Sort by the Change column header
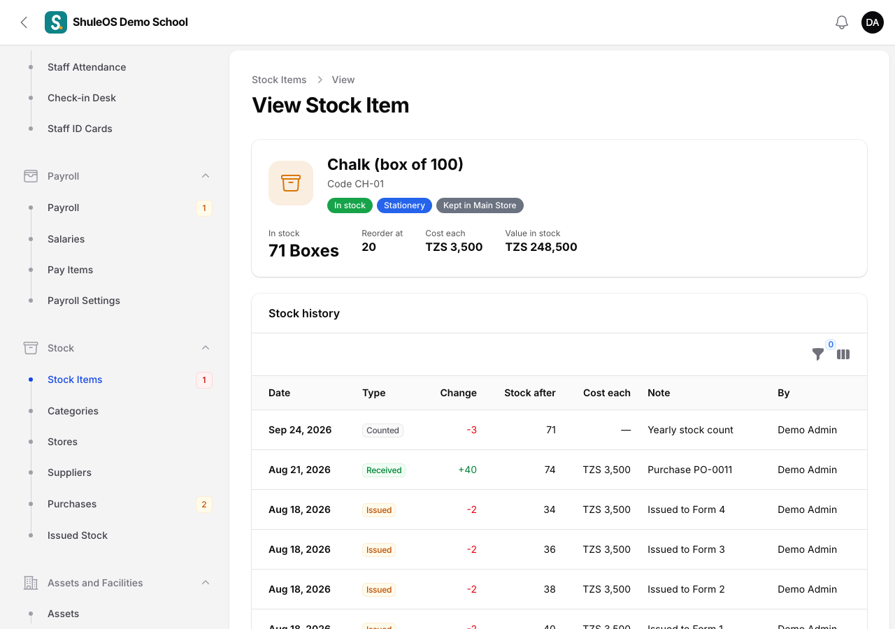The width and height of the screenshot is (895, 629). coord(458,393)
